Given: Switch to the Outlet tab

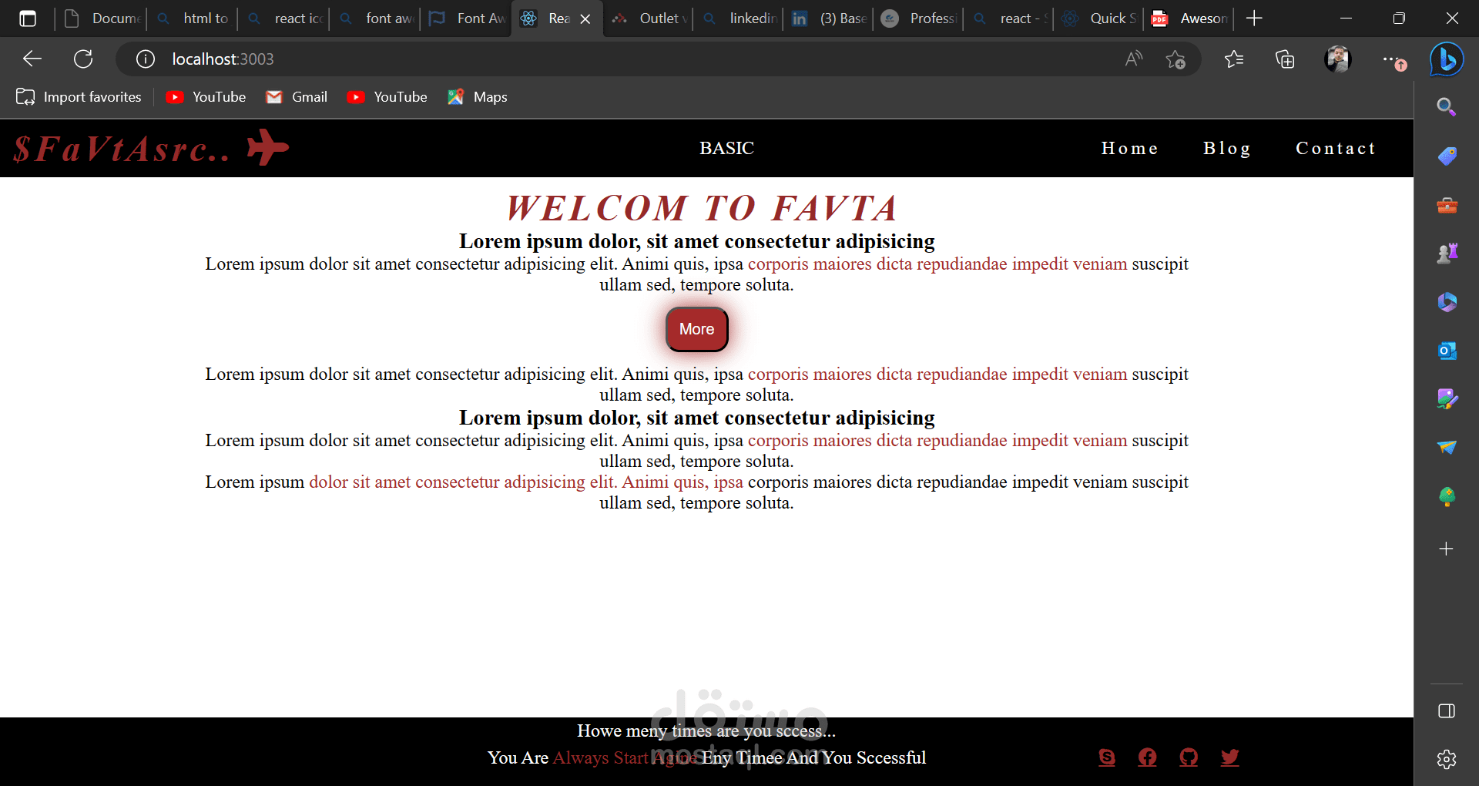Looking at the screenshot, I should (x=649, y=18).
